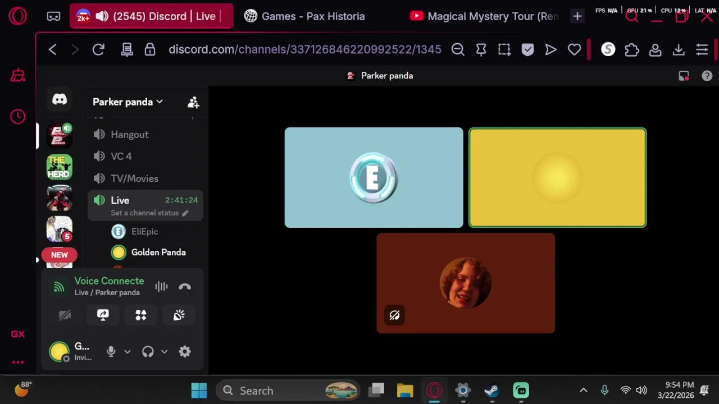Open Discord help question mark
Screen dimensions: 719x404
(x=707, y=76)
